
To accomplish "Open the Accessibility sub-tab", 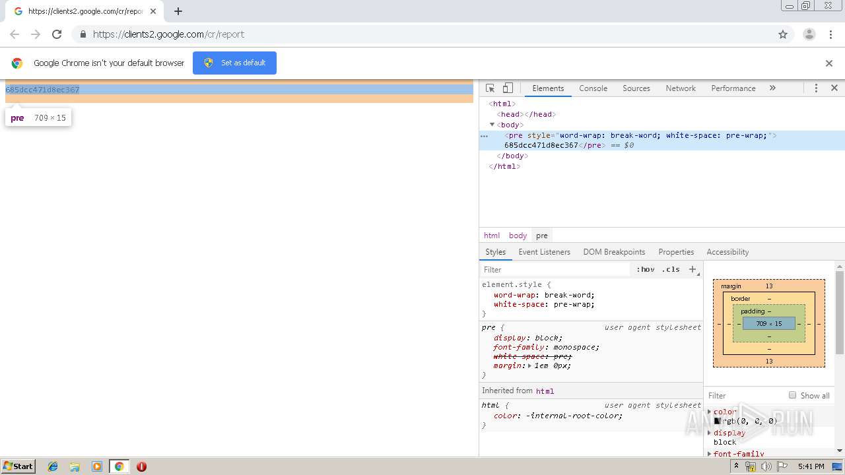I will click(x=727, y=252).
